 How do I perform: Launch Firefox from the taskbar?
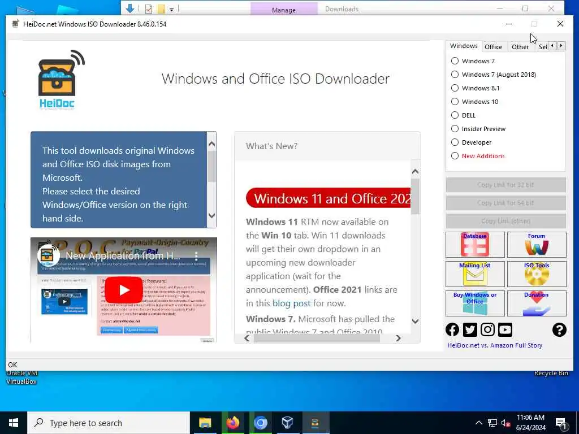point(232,423)
